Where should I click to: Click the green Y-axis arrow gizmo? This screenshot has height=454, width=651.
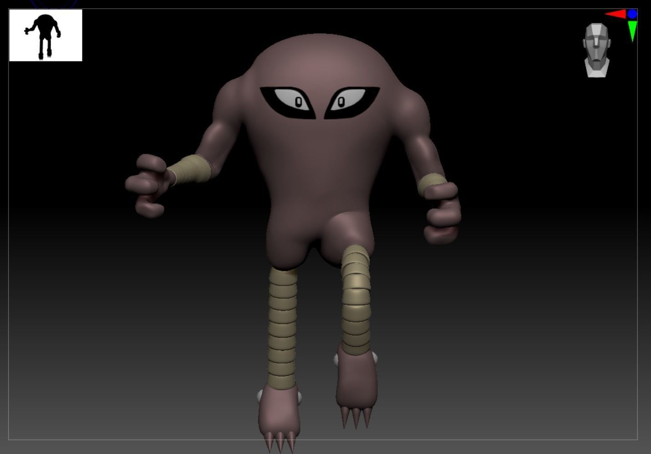632,31
